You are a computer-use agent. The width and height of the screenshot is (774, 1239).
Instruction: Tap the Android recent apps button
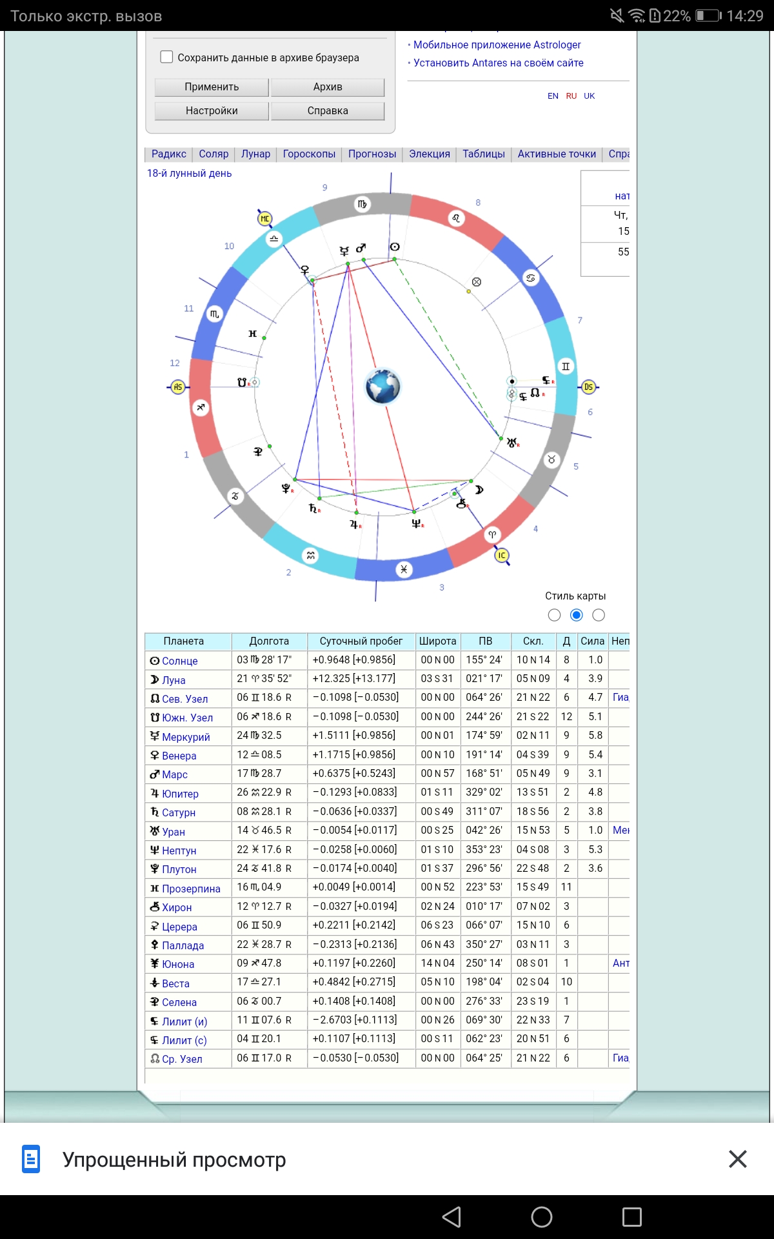632,1217
